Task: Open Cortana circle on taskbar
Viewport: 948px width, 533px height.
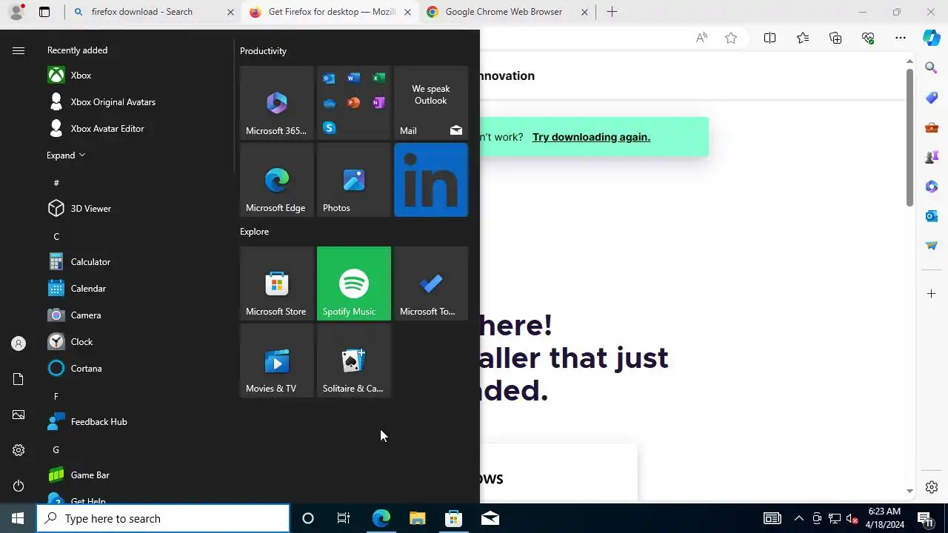Action: click(x=308, y=518)
